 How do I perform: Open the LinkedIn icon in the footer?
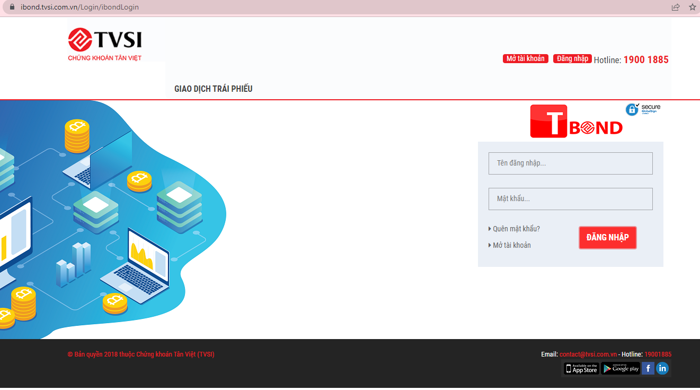tap(662, 368)
